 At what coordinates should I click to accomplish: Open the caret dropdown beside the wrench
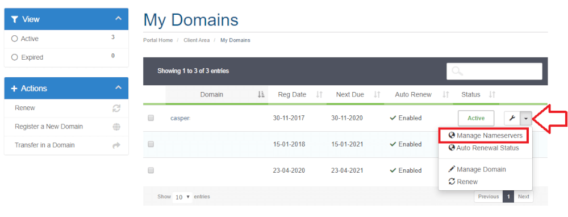click(526, 118)
